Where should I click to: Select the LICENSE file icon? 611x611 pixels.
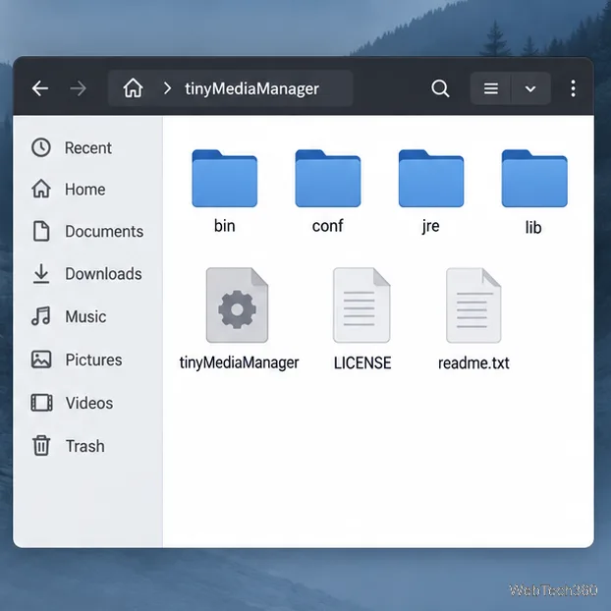pos(361,305)
